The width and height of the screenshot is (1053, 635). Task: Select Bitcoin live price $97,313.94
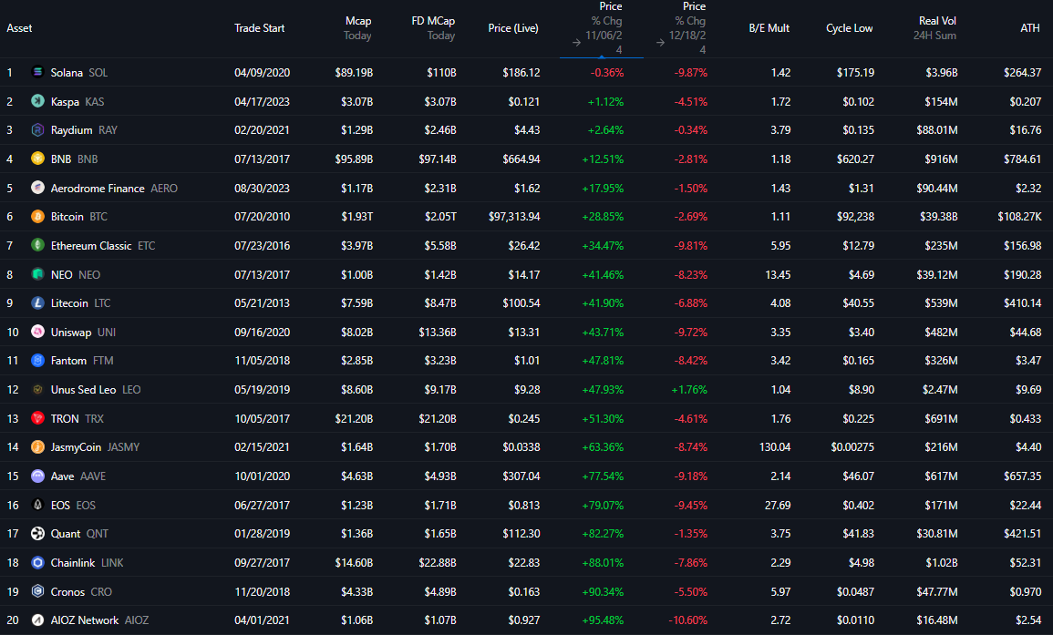pyautogui.click(x=514, y=217)
